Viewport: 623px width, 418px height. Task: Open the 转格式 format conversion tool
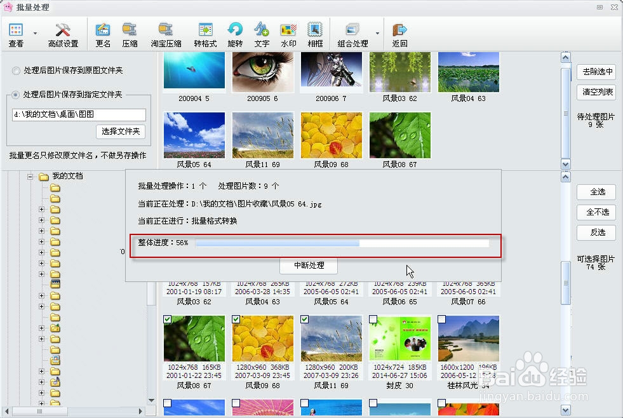pos(204,33)
